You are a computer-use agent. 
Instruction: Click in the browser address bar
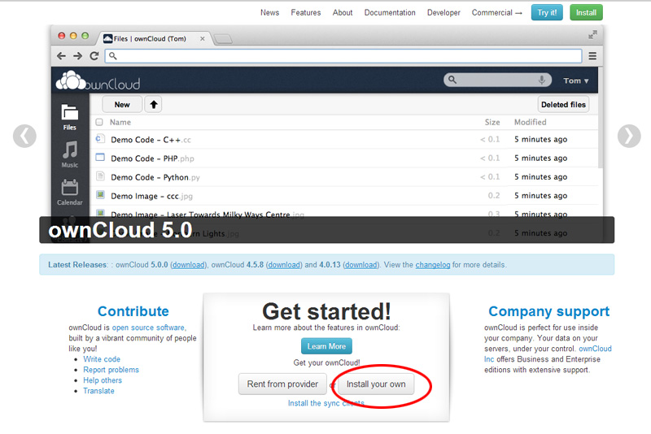pyautogui.click(x=343, y=56)
